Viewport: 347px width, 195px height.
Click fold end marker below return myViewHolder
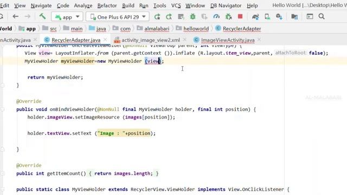[x=2, y=86]
